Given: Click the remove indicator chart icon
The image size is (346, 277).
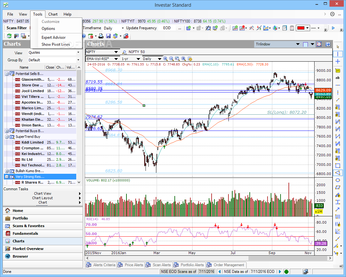Looking at the screenshot, I should [242, 28].
